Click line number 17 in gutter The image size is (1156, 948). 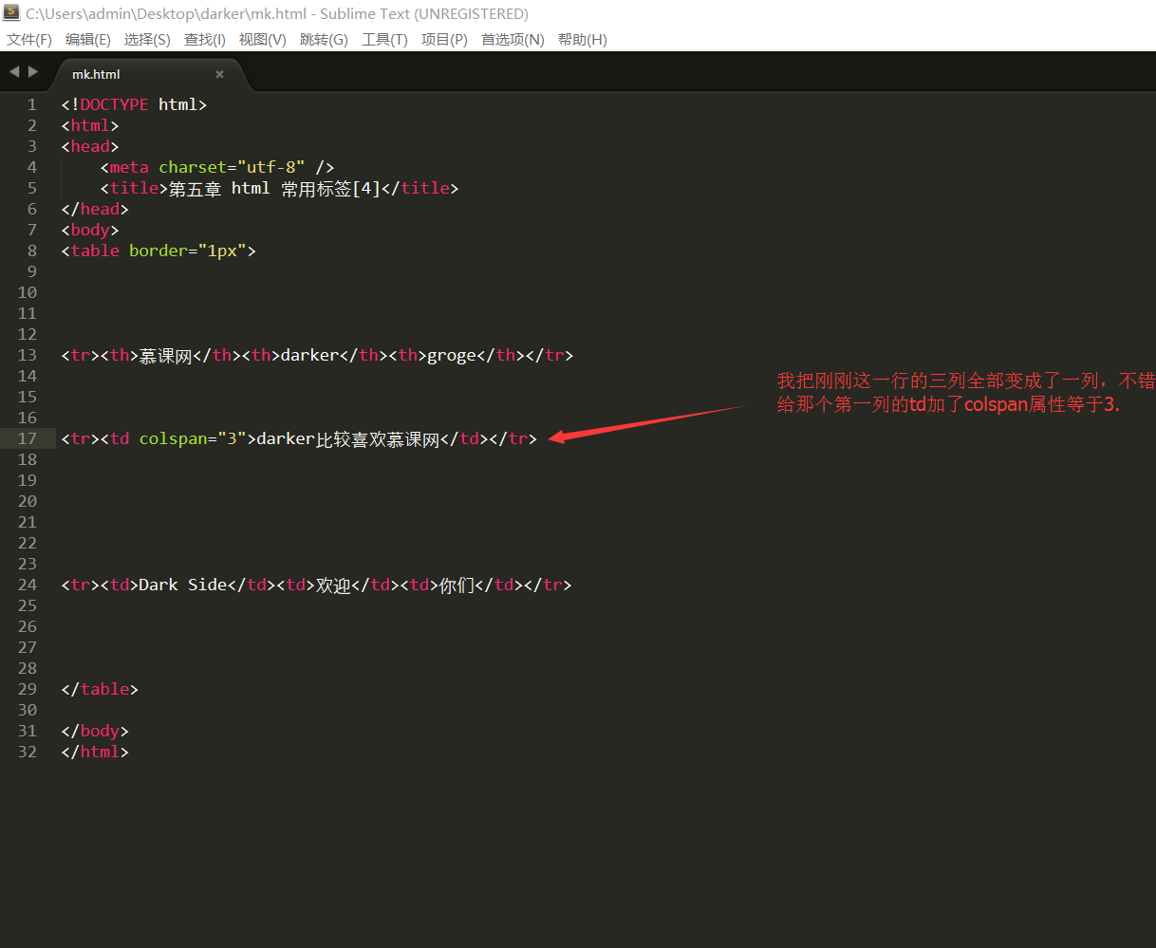tap(27, 438)
